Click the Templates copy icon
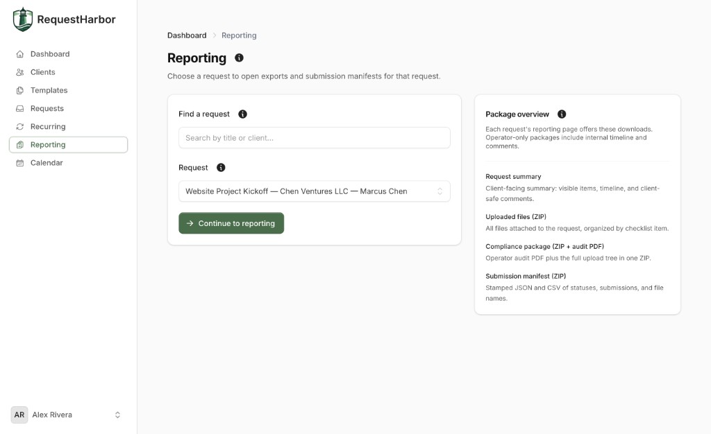The width and height of the screenshot is (711, 434). point(20,90)
